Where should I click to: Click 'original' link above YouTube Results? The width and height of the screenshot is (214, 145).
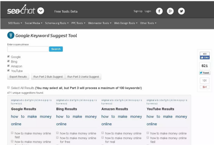(151, 100)
